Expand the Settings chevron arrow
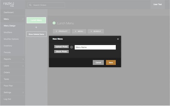 click(x=23, y=92)
